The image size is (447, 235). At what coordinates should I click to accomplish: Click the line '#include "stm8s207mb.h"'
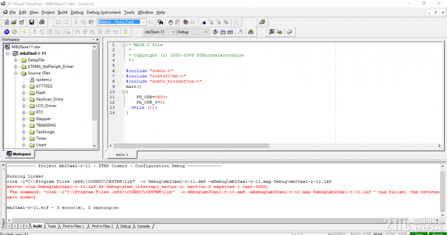pos(156,76)
